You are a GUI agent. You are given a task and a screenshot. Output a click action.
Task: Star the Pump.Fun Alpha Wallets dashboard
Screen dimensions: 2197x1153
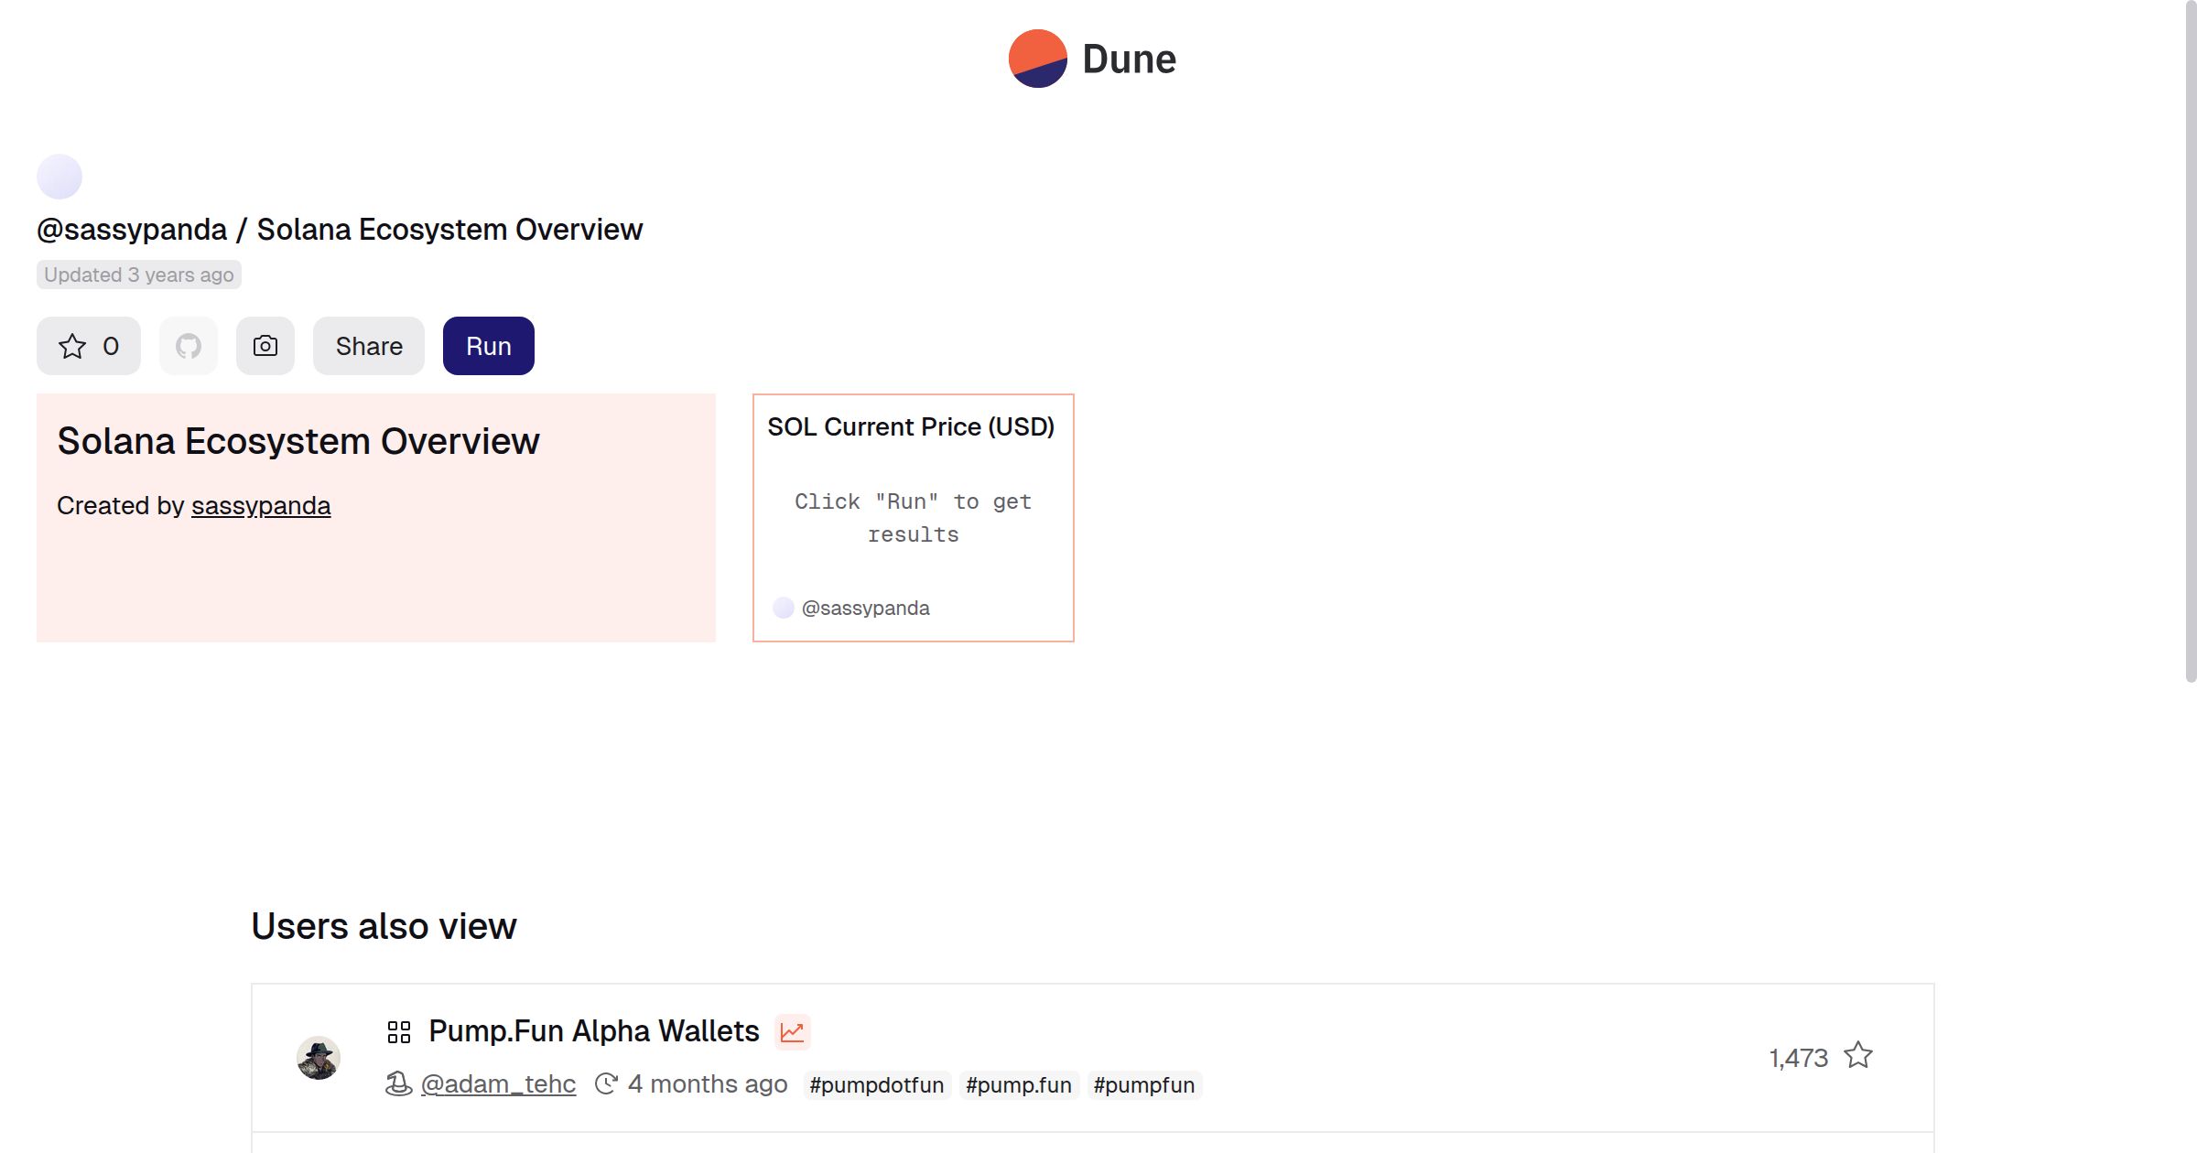click(x=1858, y=1056)
